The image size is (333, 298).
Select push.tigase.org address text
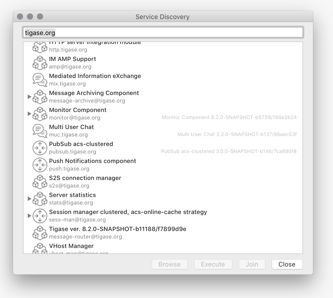coord(69,169)
